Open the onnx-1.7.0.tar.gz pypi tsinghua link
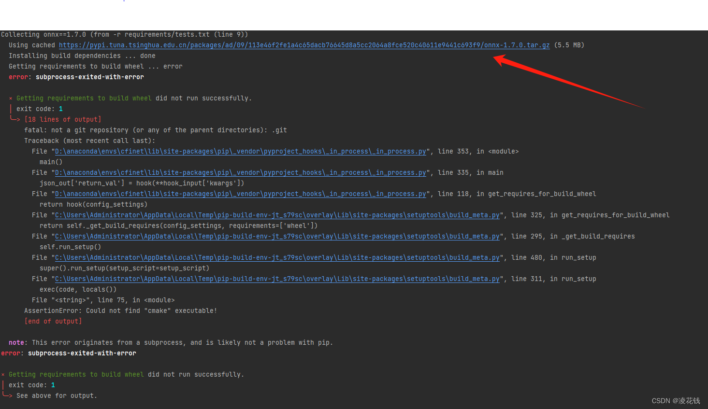 click(x=304, y=45)
